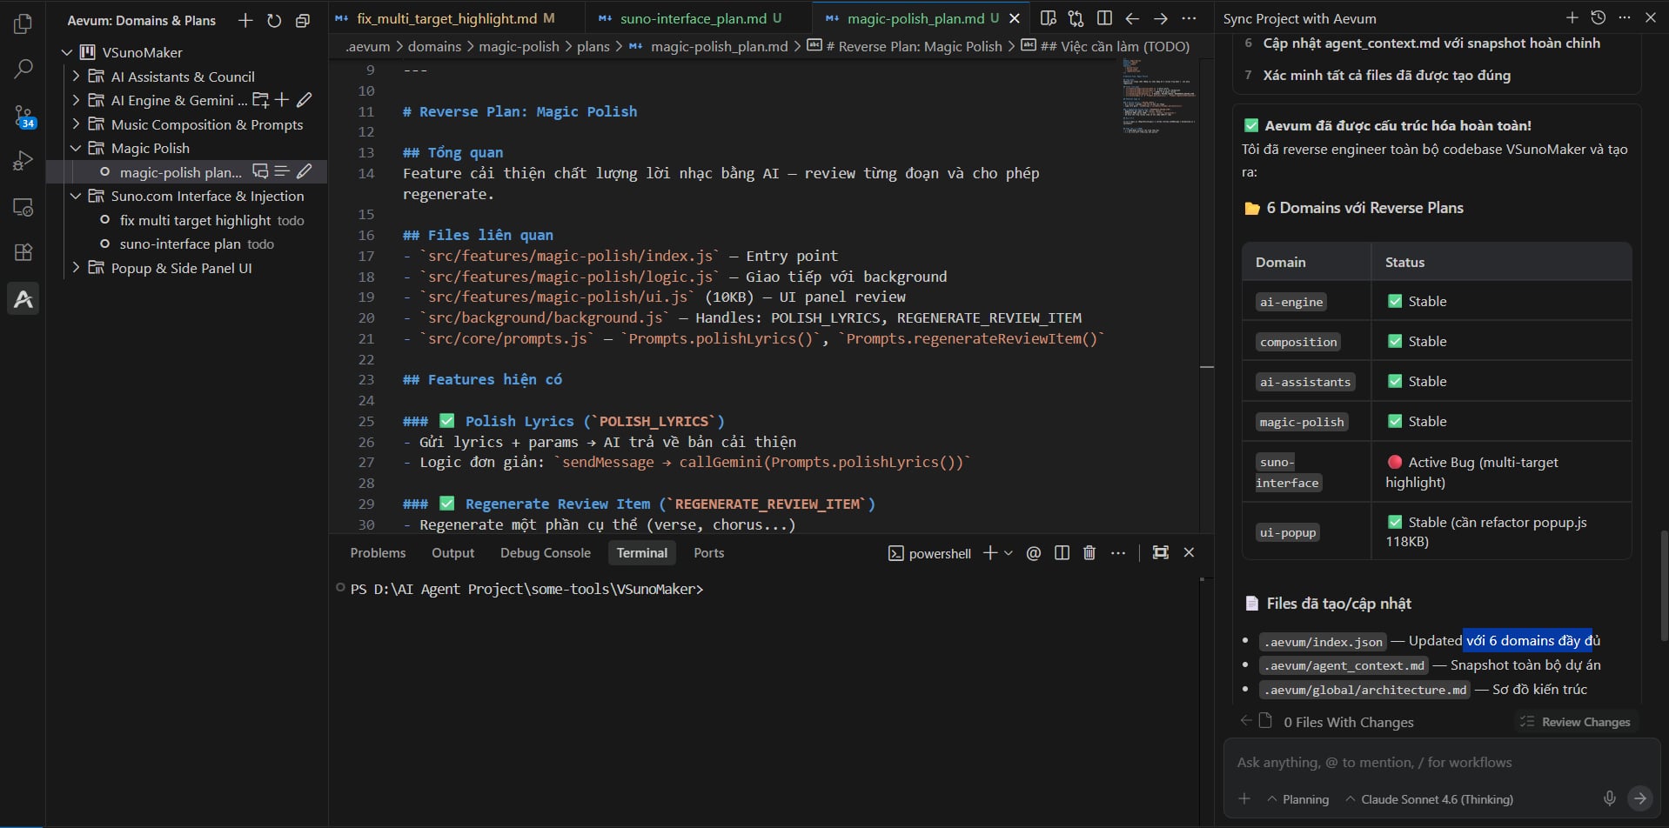The image size is (1669, 828).
Task: Open fix multi target highlight plan
Action: [x=195, y=220]
